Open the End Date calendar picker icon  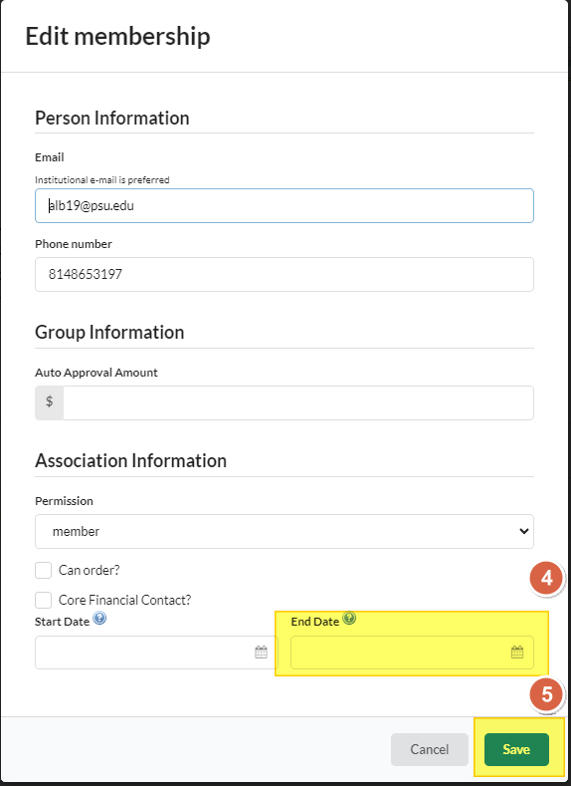pyautogui.click(x=517, y=653)
